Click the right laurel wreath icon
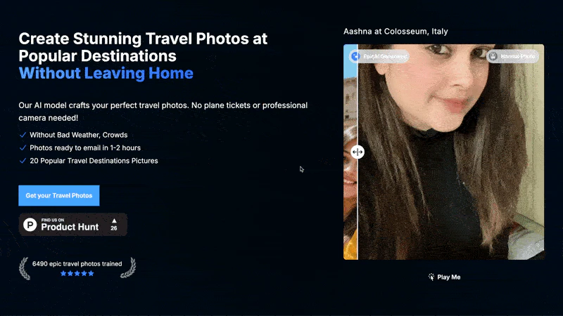The width and height of the screenshot is (563, 316). coord(128,268)
